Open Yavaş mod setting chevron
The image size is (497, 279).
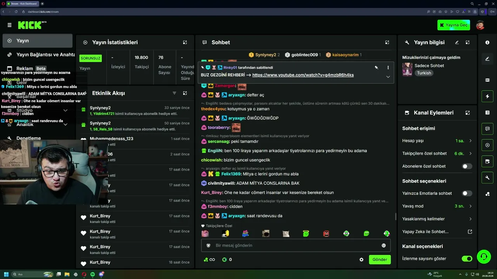pos(471,206)
